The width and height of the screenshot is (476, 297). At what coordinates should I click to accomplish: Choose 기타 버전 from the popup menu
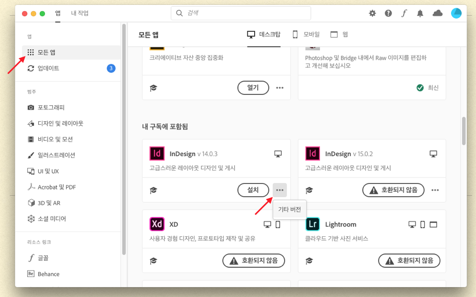point(289,209)
